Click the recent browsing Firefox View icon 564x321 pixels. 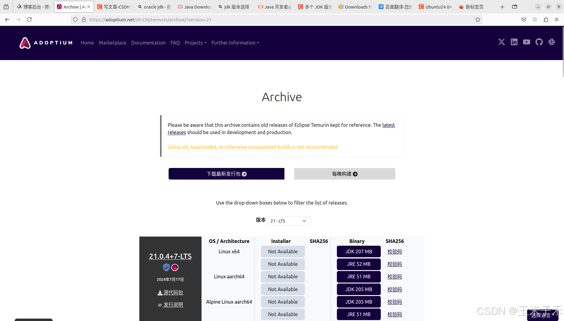point(6,7)
